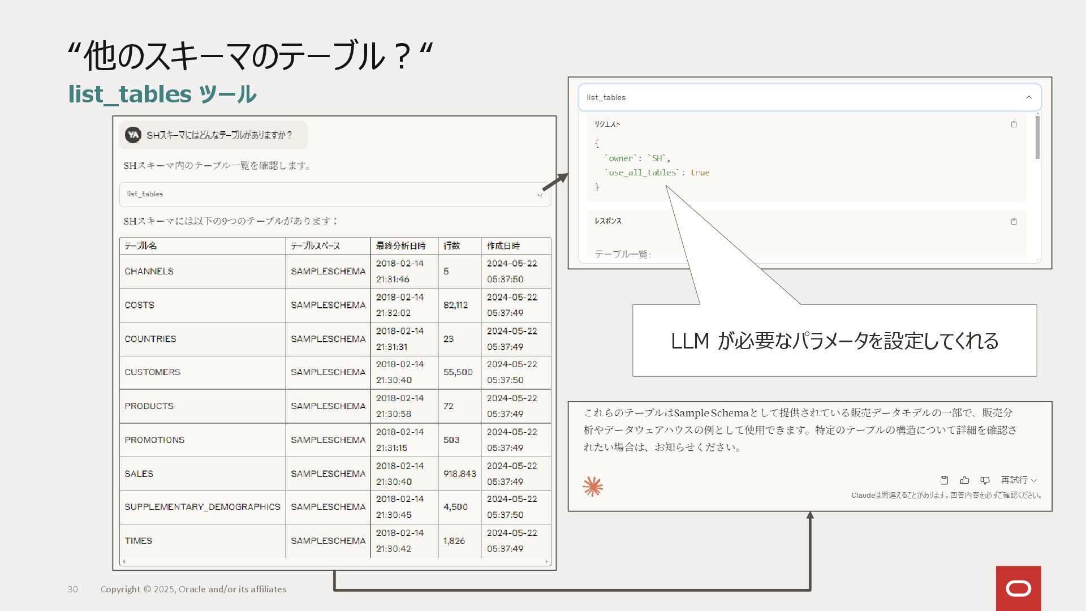Click the LLM parameter callout box

pyautogui.click(x=834, y=341)
